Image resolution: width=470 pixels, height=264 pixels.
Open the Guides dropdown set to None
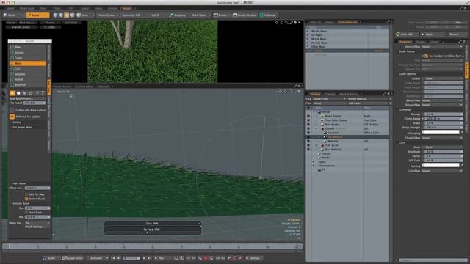click(442, 78)
